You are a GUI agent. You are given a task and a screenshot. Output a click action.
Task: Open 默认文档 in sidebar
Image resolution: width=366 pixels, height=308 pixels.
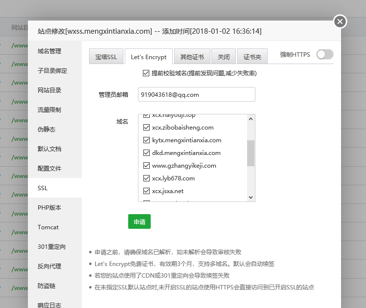pyautogui.click(x=55, y=149)
